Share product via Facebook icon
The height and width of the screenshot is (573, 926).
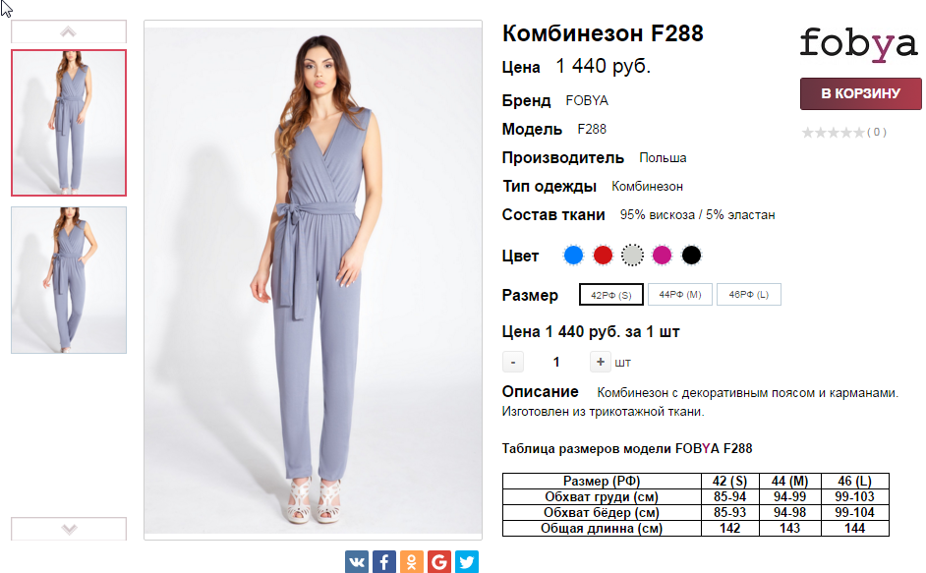(383, 562)
